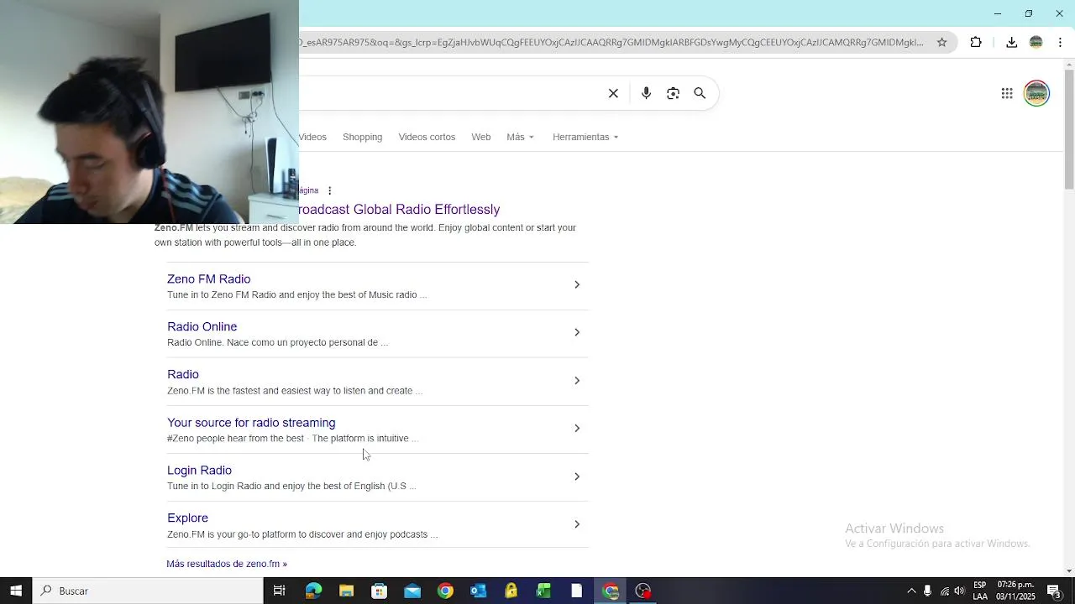Image resolution: width=1075 pixels, height=604 pixels.
Task: Start voice search with the microphone icon
Action: [646, 93]
